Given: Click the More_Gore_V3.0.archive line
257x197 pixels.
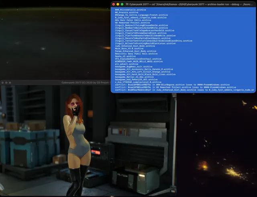Looking at the screenshot, I should click(x=129, y=49).
